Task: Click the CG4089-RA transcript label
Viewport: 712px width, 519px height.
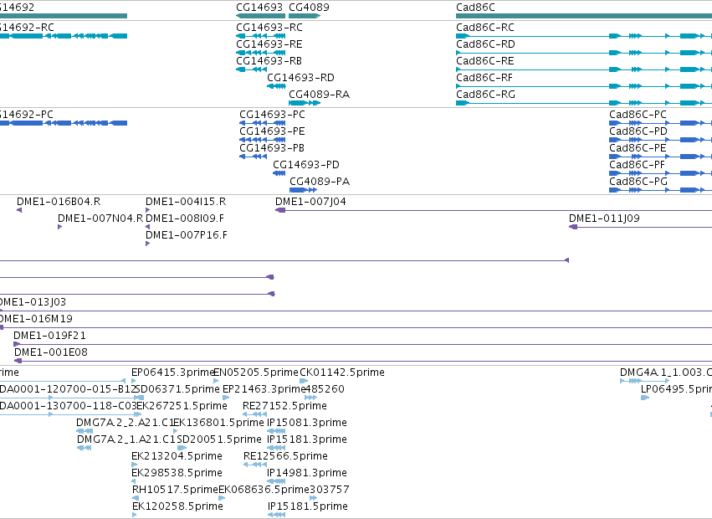Action: (x=320, y=95)
